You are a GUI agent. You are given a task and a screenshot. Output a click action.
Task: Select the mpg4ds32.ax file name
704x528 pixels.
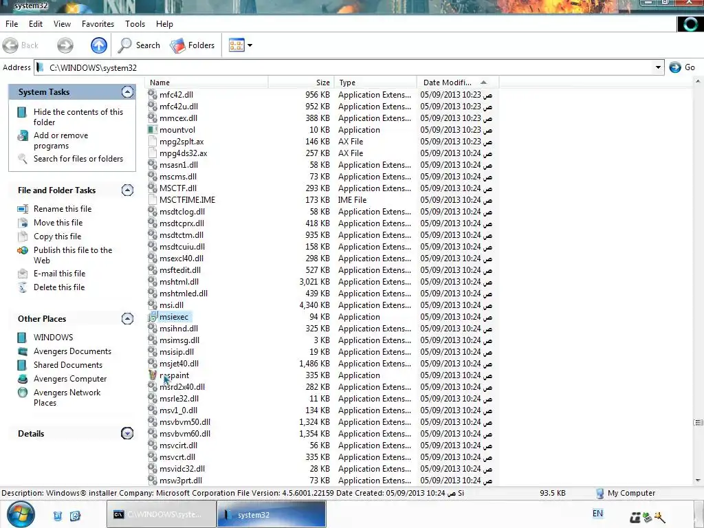[183, 153]
